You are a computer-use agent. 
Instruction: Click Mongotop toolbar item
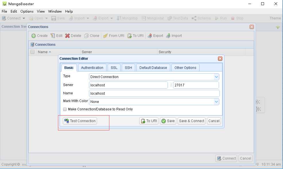127,18
